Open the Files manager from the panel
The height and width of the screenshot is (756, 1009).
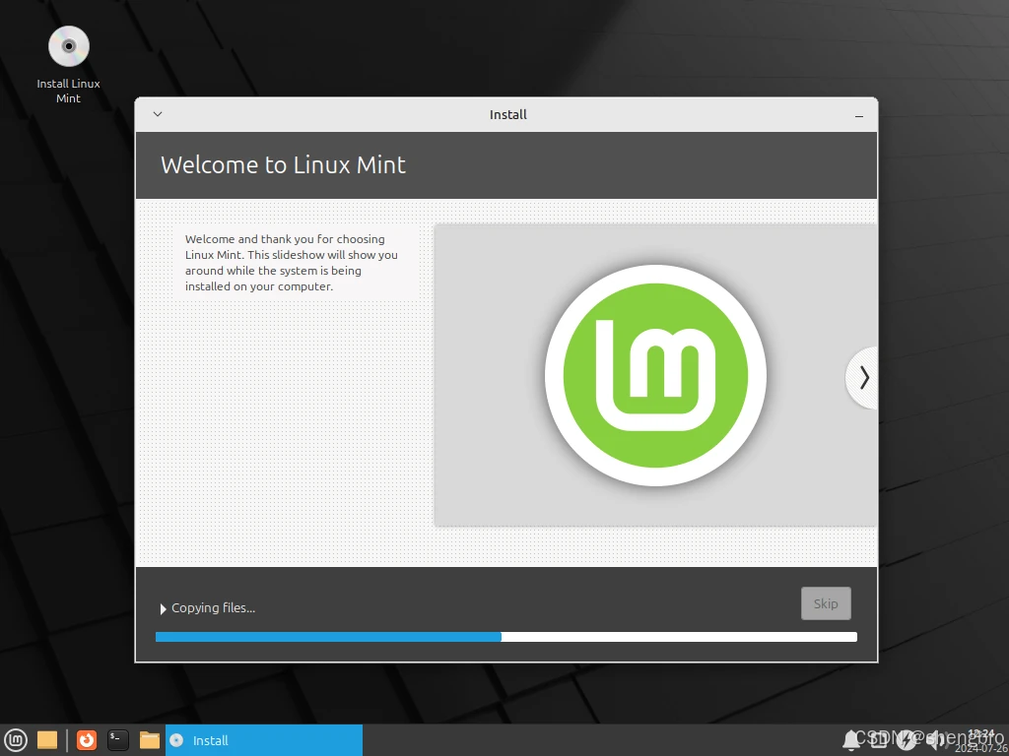pos(150,740)
